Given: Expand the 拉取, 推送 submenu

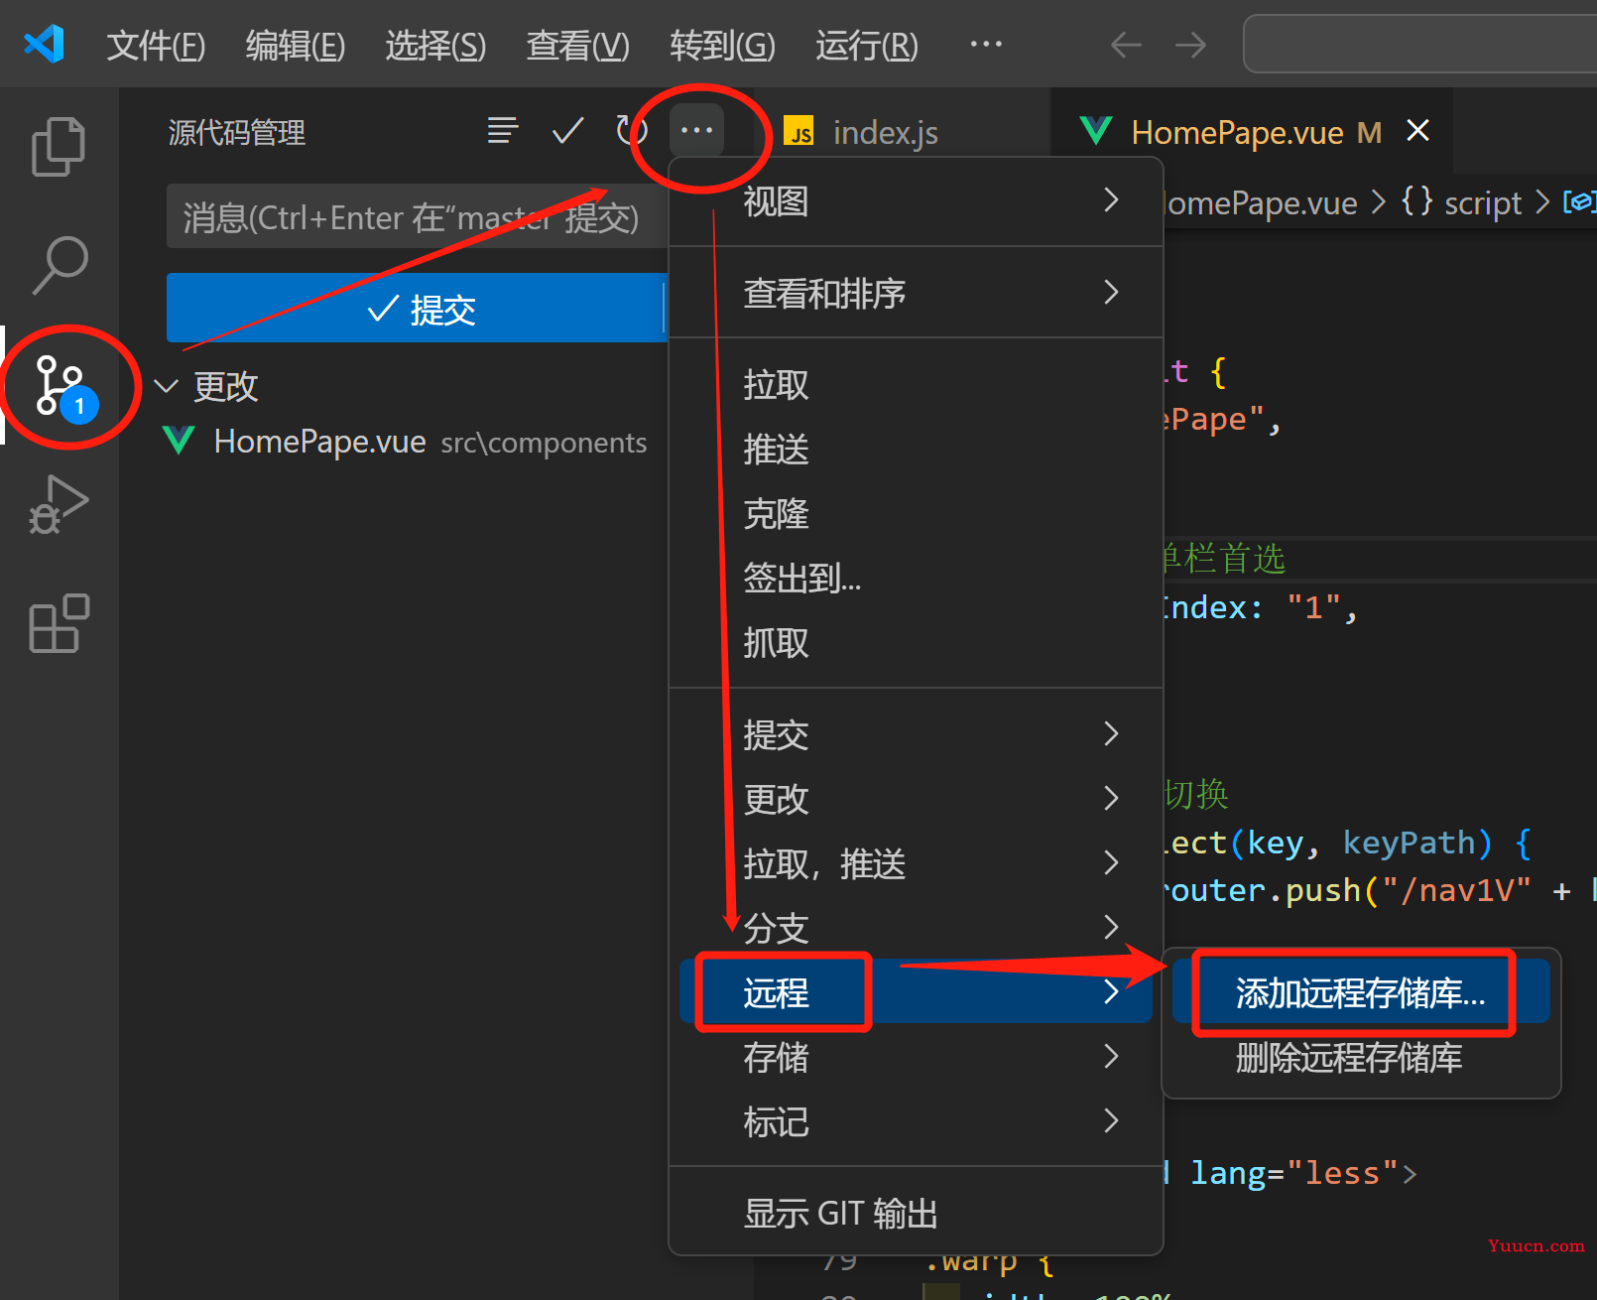Looking at the screenshot, I should [916, 863].
